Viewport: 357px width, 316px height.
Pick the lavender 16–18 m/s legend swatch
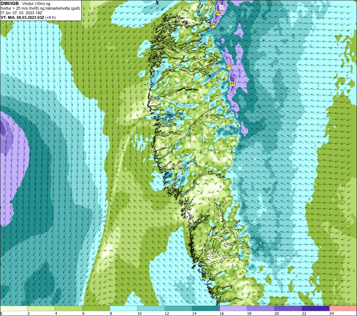pyautogui.click(x=233, y=309)
